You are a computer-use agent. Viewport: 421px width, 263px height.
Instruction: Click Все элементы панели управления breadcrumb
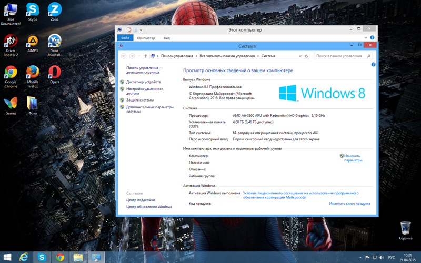point(227,56)
